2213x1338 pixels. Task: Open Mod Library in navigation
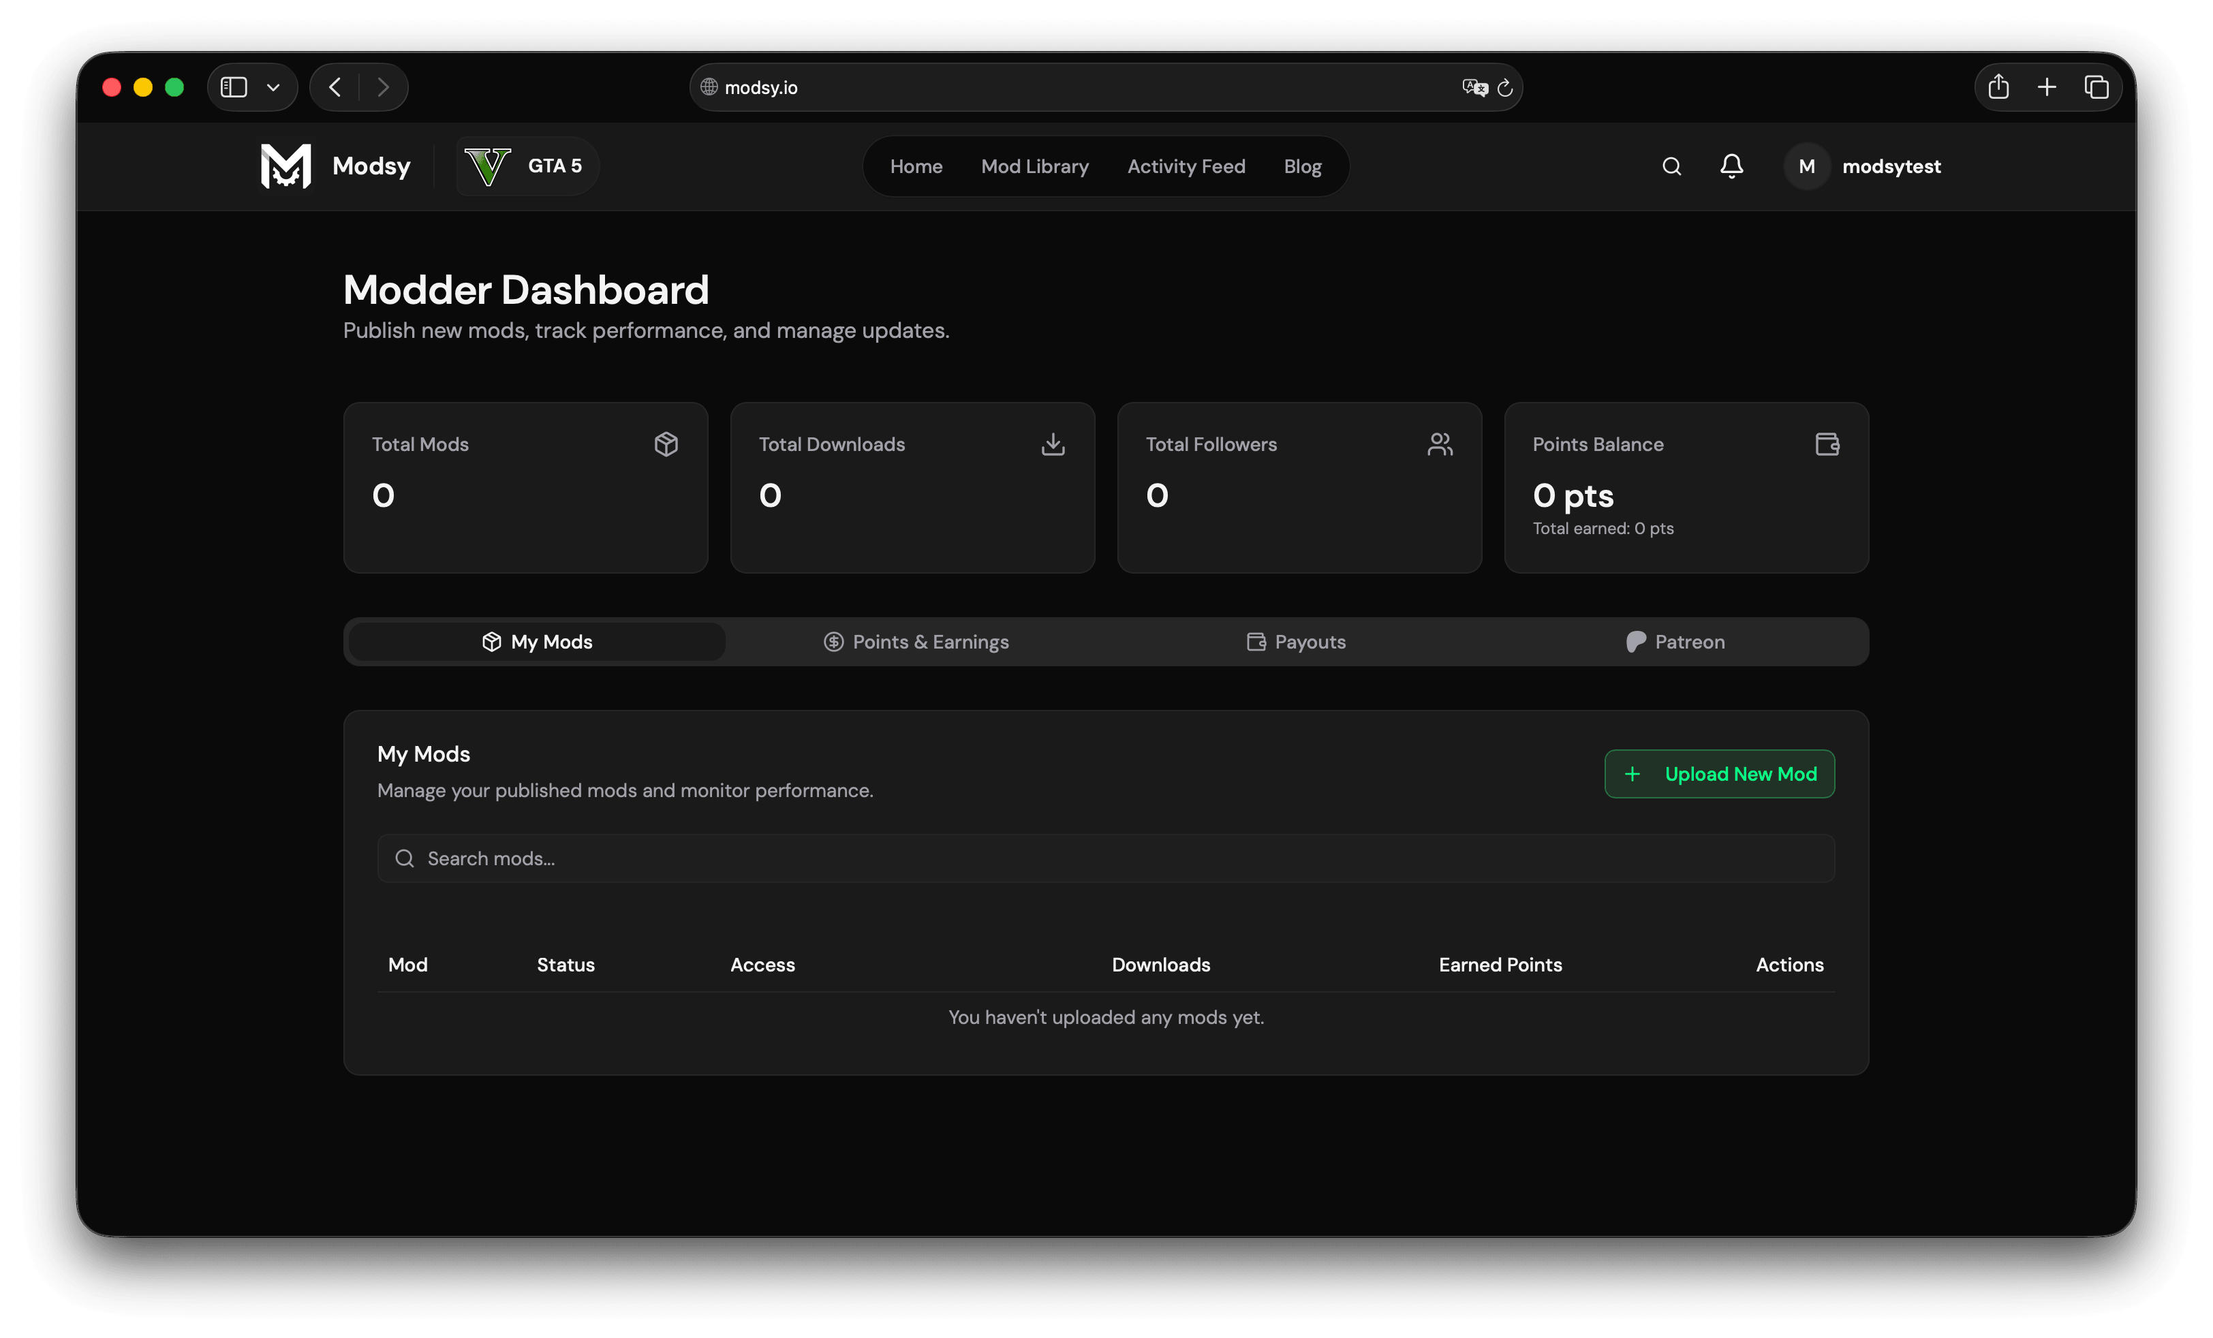(1035, 166)
